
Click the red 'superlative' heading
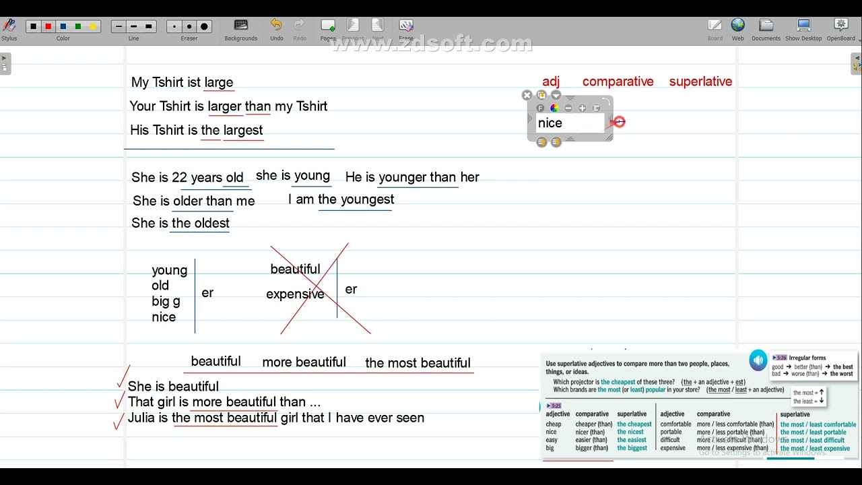tap(700, 82)
